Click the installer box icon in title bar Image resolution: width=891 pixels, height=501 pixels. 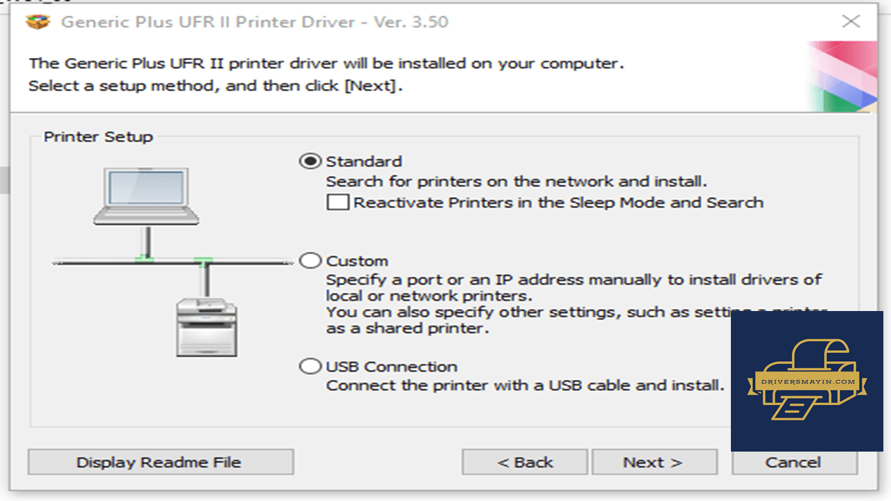[38, 22]
